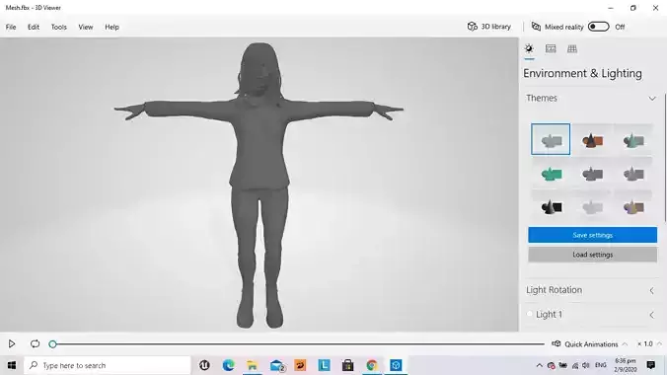Toggle the Light 1 radio indicator
This screenshot has width=667, height=375.
(530, 314)
